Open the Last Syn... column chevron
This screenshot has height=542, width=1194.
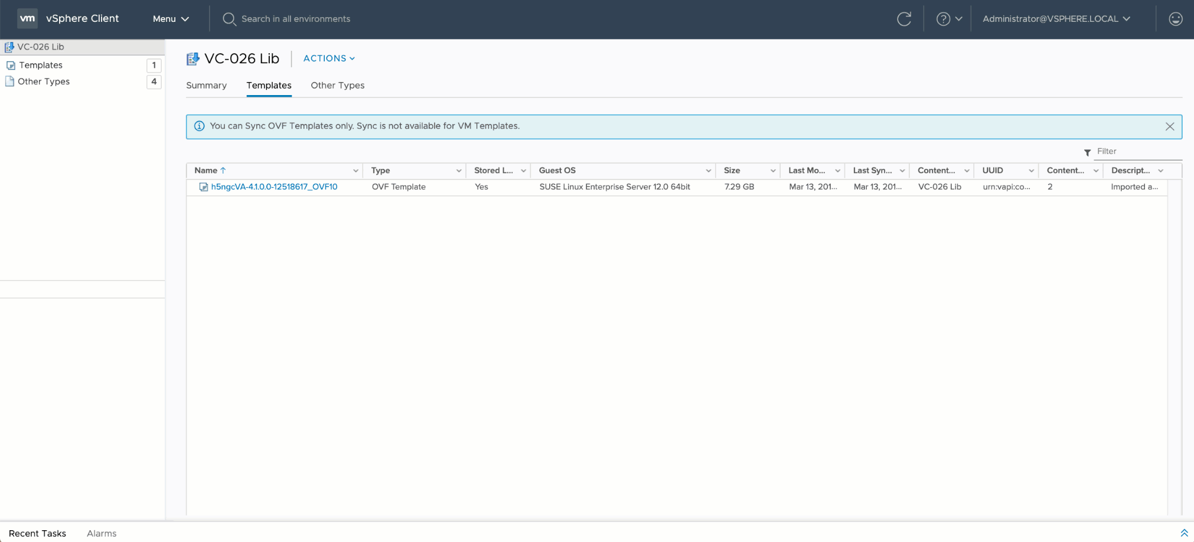[902, 171]
